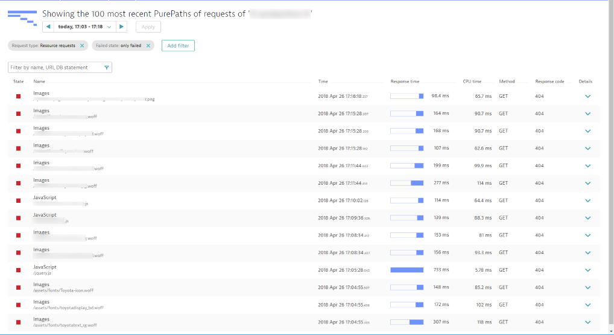This screenshot has height=335, width=614.
Task: Click the Add filter button
Action: pos(178,45)
